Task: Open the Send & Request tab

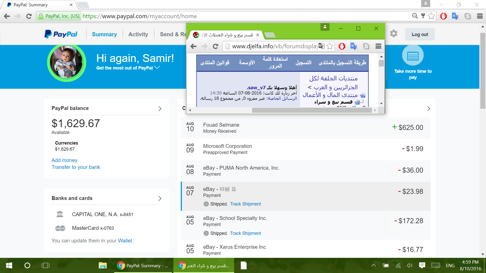Action: (173, 34)
